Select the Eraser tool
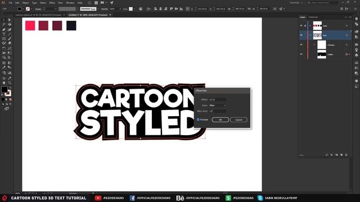 click(x=10, y=43)
